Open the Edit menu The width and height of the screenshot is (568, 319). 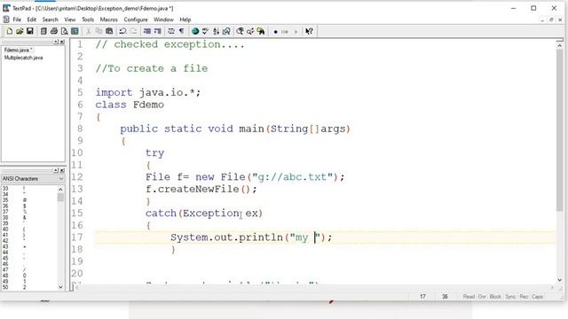32,19
